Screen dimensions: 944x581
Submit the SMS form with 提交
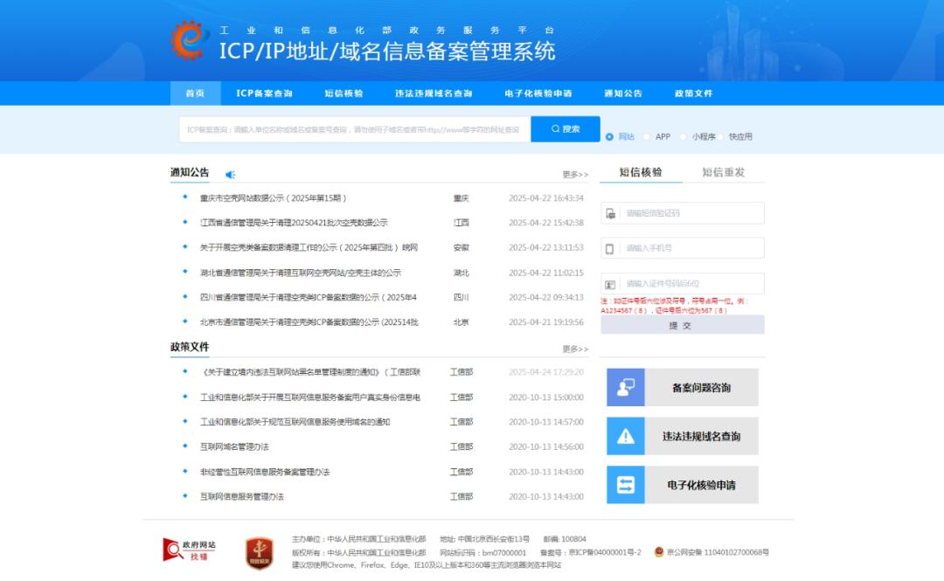click(x=682, y=325)
